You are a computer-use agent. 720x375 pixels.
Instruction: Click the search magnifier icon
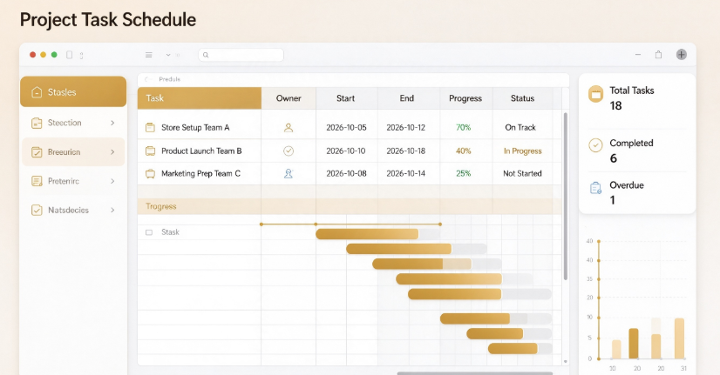[206, 55]
